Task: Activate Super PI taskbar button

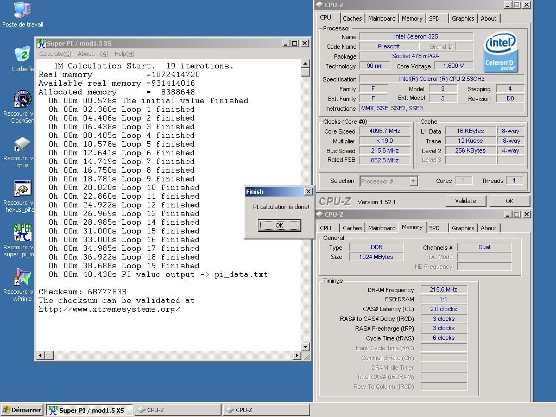Action: coord(90,410)
